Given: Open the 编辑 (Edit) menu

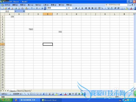Looking at the screenshot, I should [x=15, y=5].
